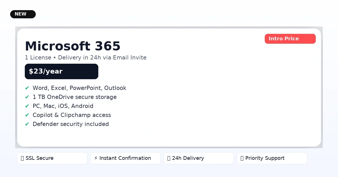Click the Microsoft 365 heading
This screenshot has width=338, height=177.
click(73, 46)
